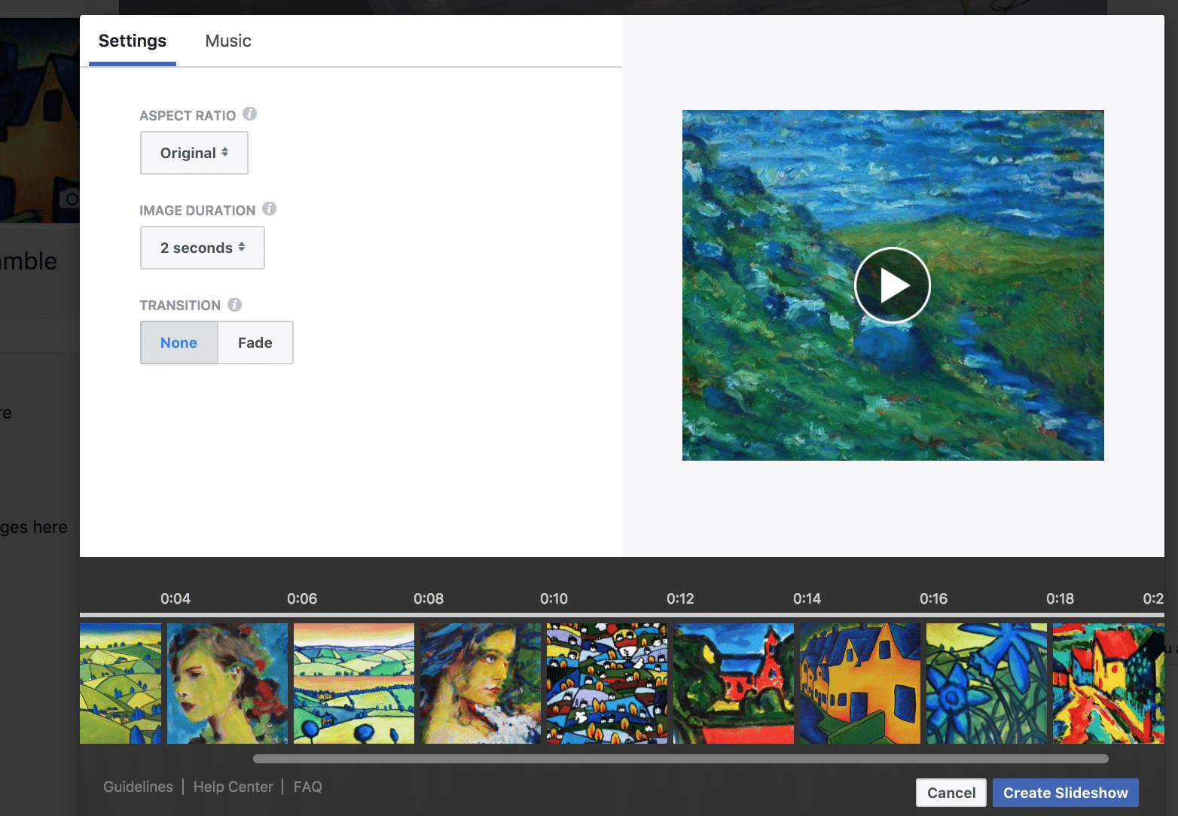Click the IMAGE DURATION label text
Viewport: 1178px width, 816px height.
[x=197, y=211]
